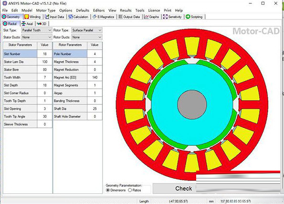The height and width of the screenshot is (204, 284).
Task: Open the Print menu
Action: pyautogui.click(x=168, y=10)
